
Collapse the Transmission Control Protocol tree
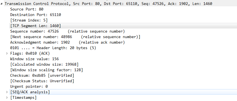[1, 4]
